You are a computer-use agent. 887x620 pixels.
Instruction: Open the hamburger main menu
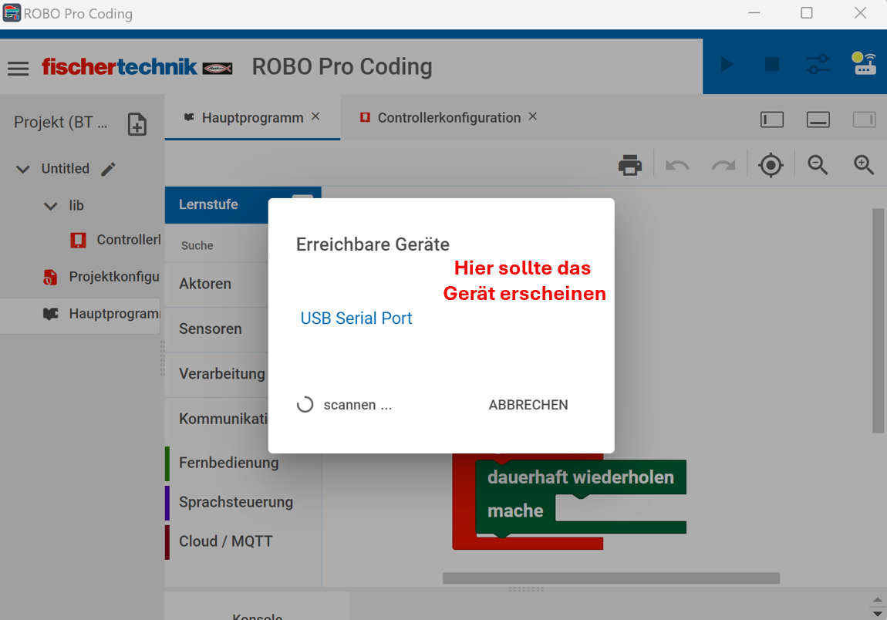click(x=18, y=69)
